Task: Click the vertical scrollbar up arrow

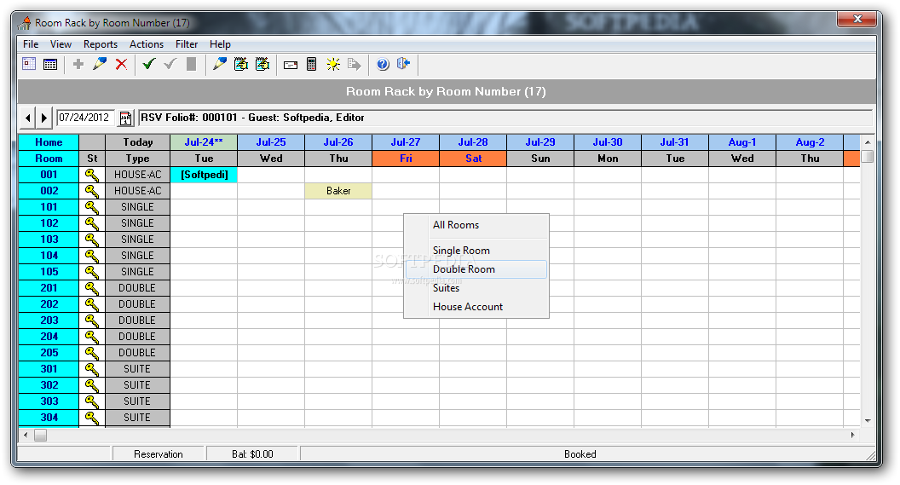Action: coord(868,142)
